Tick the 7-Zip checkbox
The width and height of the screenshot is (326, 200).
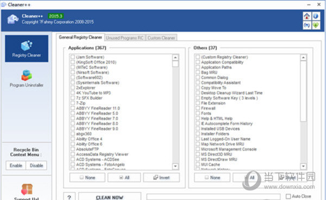(x=73, y=103)
